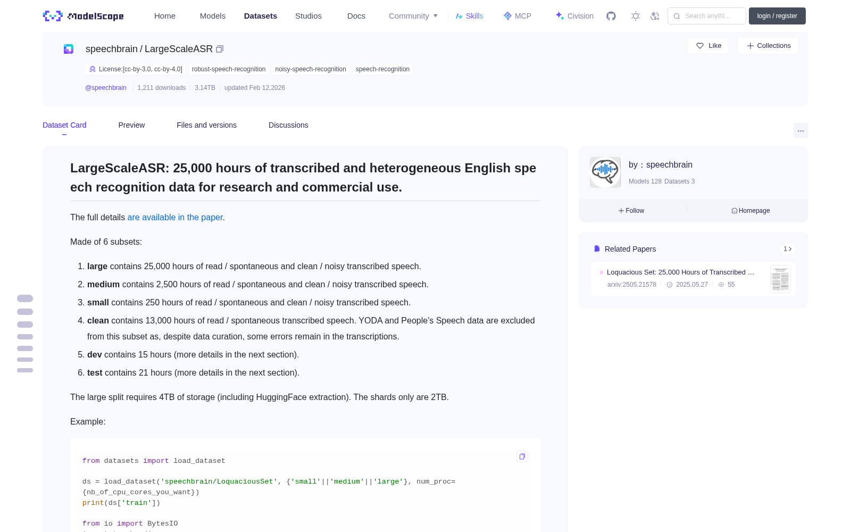Click the login / register button
This screenshot has width=851, height=532.
777,16
